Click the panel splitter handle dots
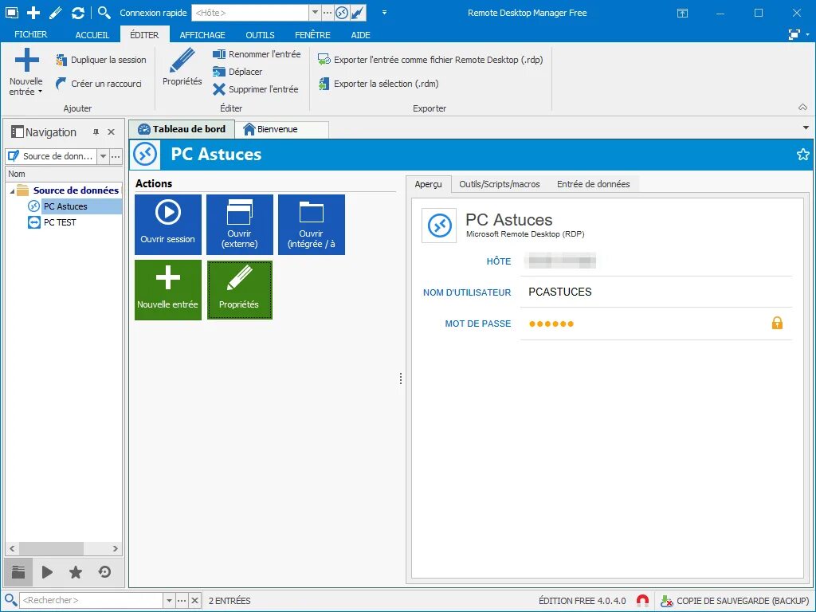The width and height of the screenshot is (816, 612). point(401,379)
